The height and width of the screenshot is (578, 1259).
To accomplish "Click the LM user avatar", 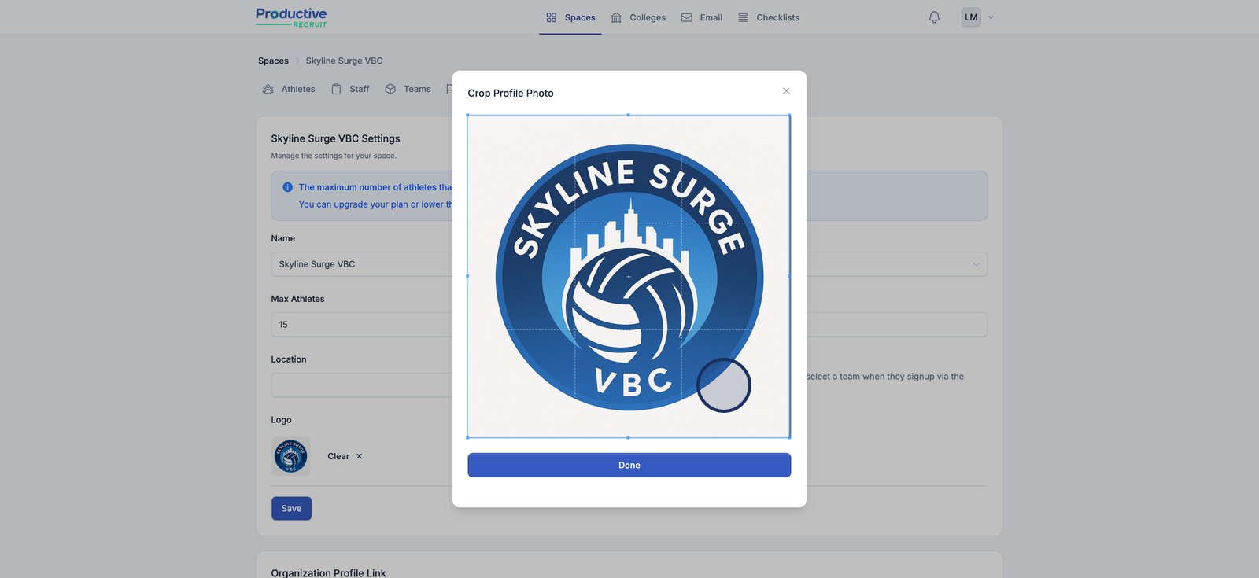I will (971, 17).
